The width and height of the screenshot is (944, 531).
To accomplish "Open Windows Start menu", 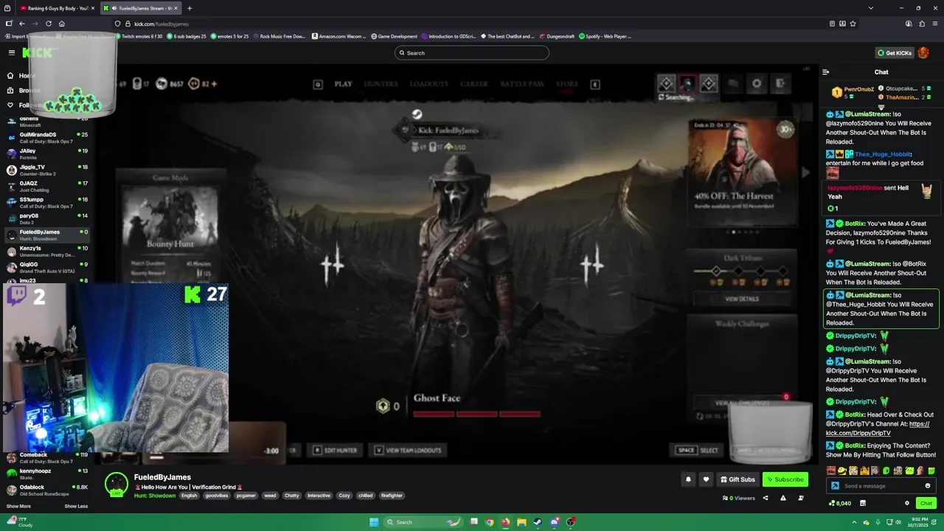I will coord(374,522).
